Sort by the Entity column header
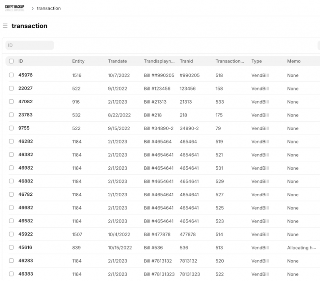 78,61
